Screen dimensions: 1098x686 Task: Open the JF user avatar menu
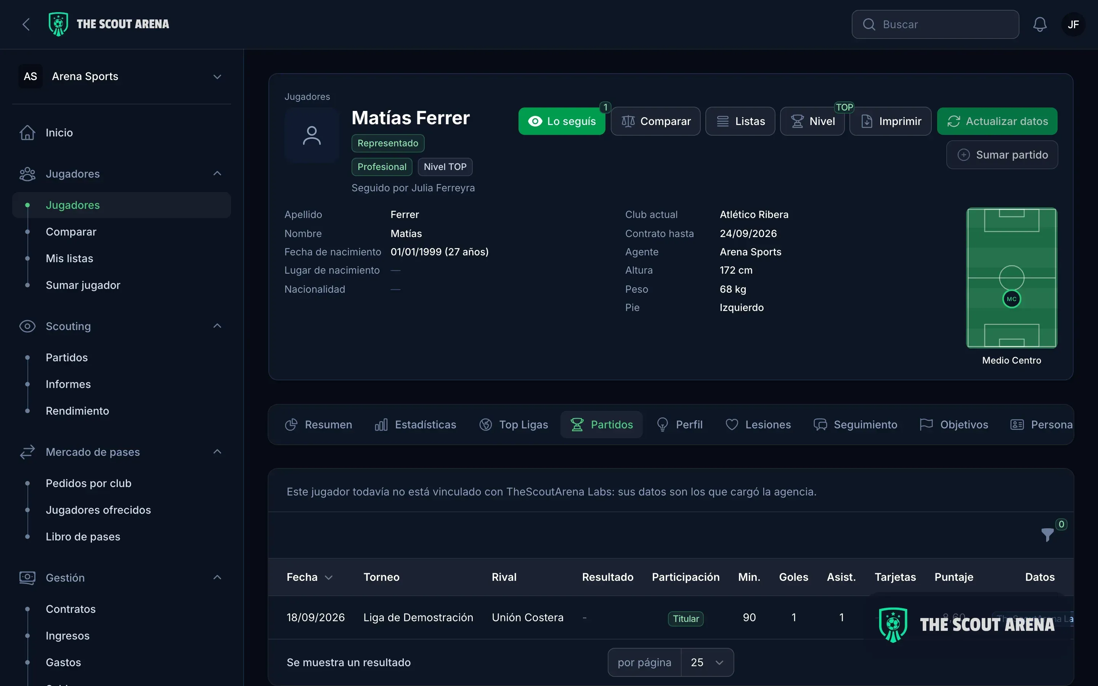click(x=1073, y=24)
